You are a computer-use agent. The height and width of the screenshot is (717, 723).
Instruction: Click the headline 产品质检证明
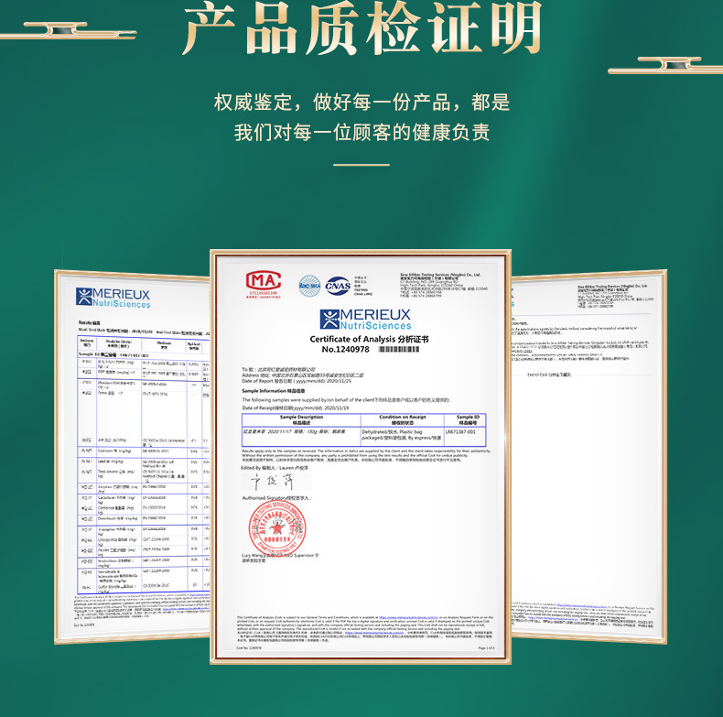tap(362, 28)
